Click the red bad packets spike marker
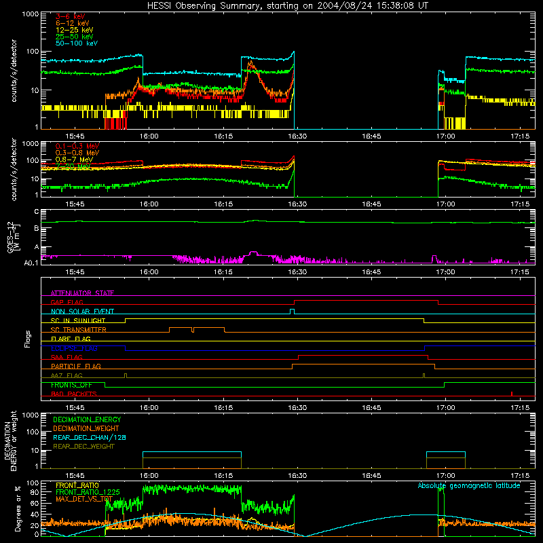Screen dimensions: 543x543 tap(512, 394)
